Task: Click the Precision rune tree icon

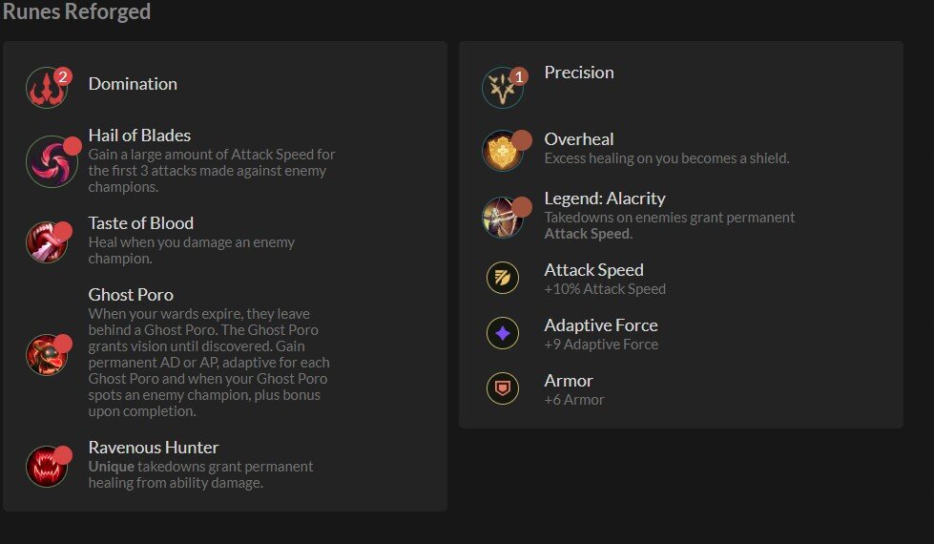Action: pos(504,88)
